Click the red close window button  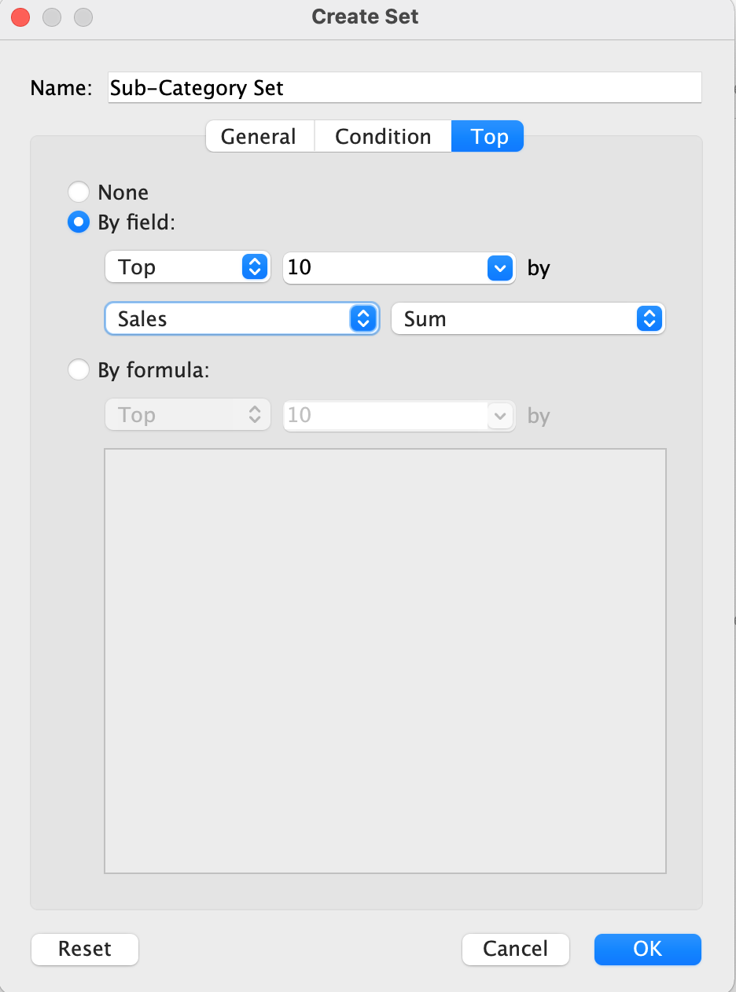point(21,17)
